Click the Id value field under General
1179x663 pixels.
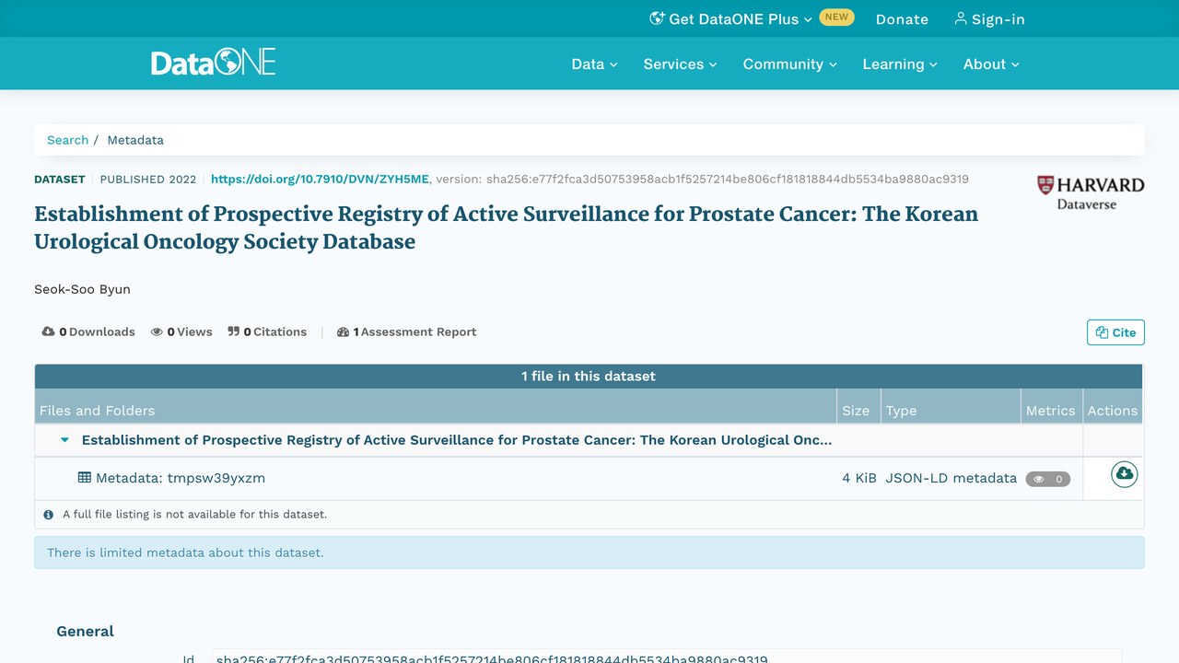click(667, 657)
